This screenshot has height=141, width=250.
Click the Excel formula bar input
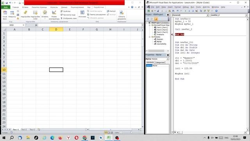[x=89, y=25]
